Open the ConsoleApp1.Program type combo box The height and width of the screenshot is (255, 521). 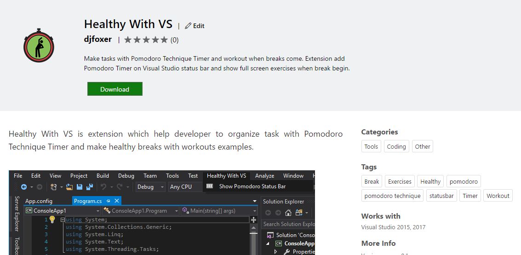[x=141, y=211]
